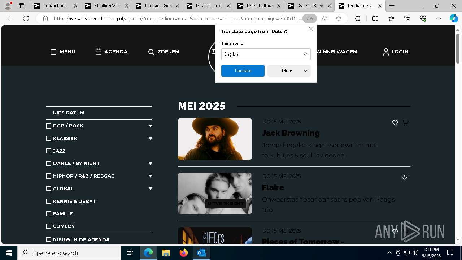Open Favorites list icon

pyautogui.click(x=391, y=18)
